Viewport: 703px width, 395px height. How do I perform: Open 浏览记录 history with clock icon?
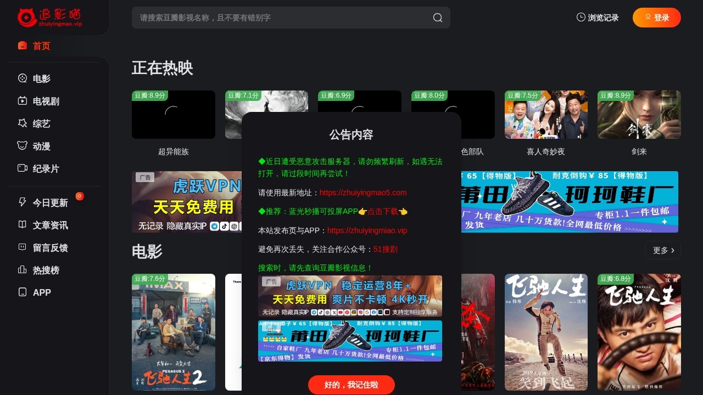tap(597, 18)
